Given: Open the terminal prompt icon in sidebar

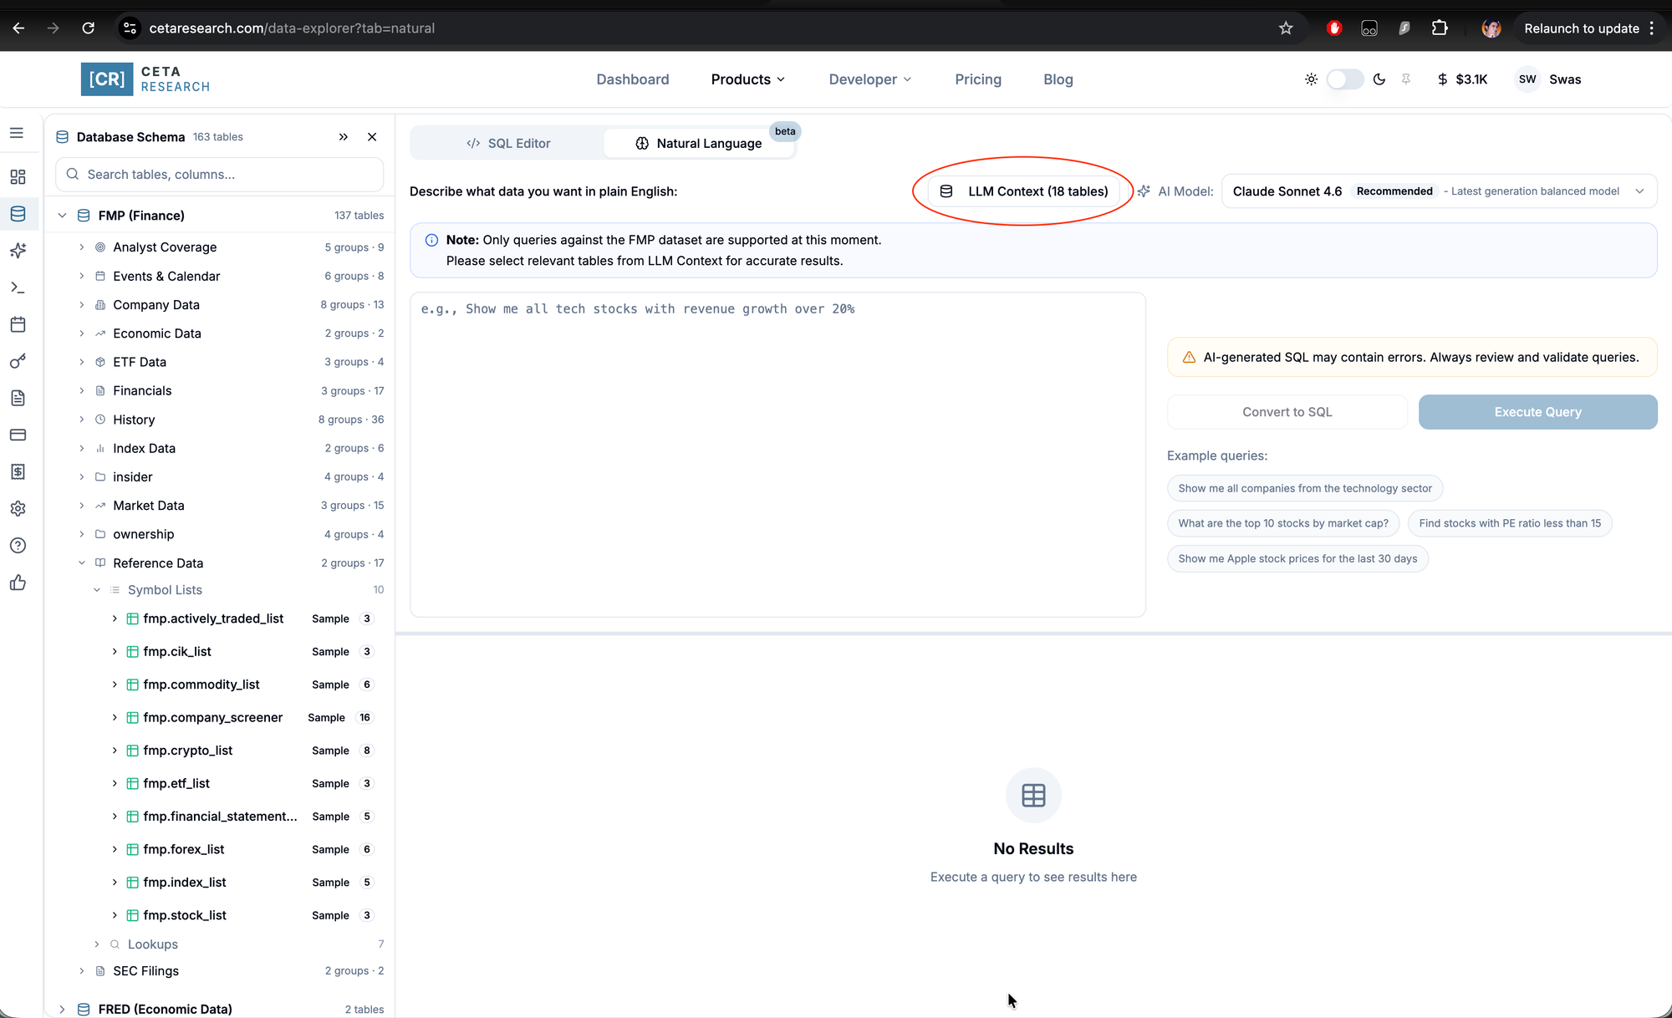Looking at the screenshot, I should click(x=18, y=288).
